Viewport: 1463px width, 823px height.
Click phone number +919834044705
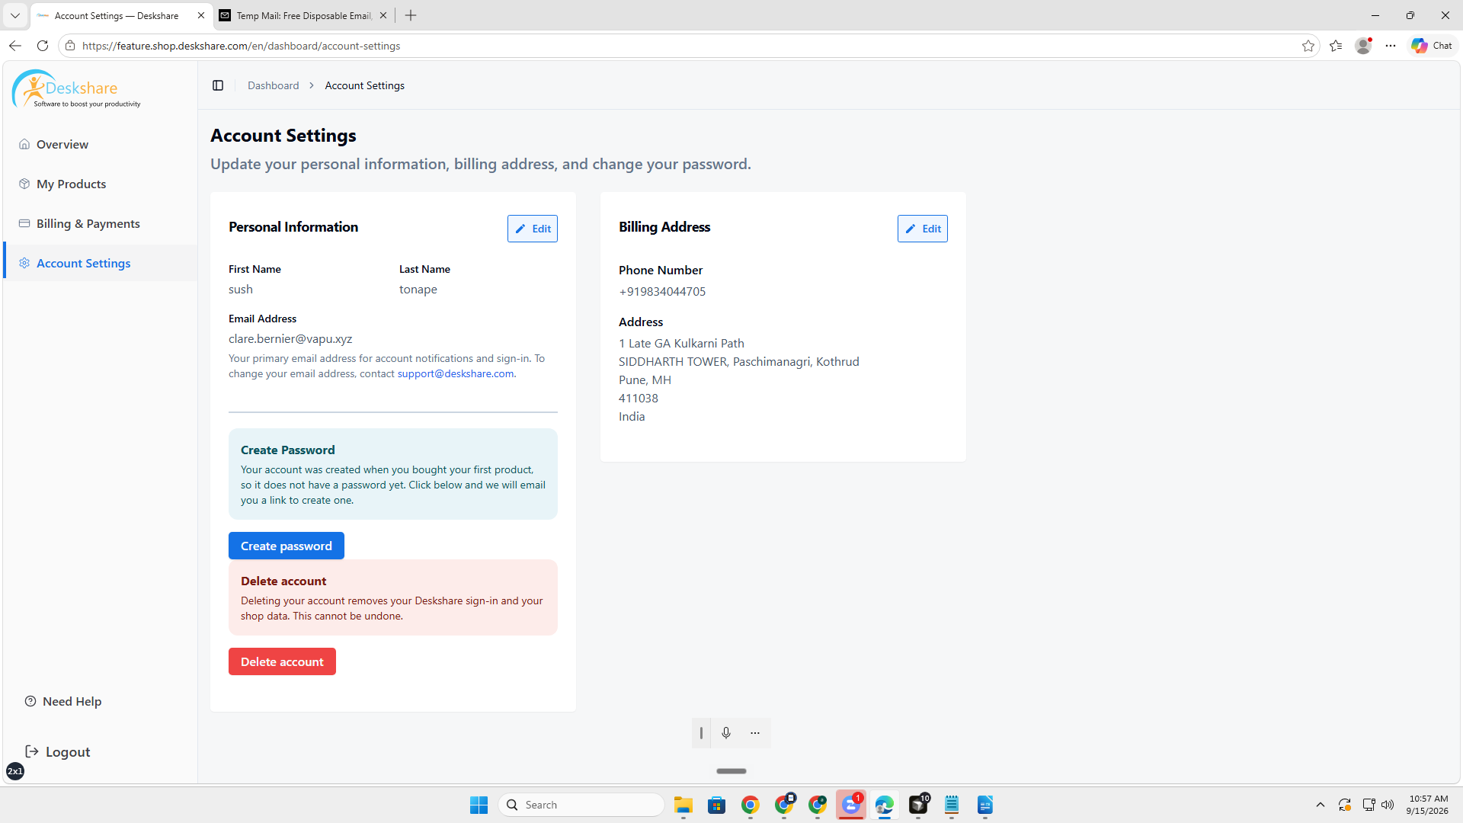pyautogui.click(x=662, y=291)
